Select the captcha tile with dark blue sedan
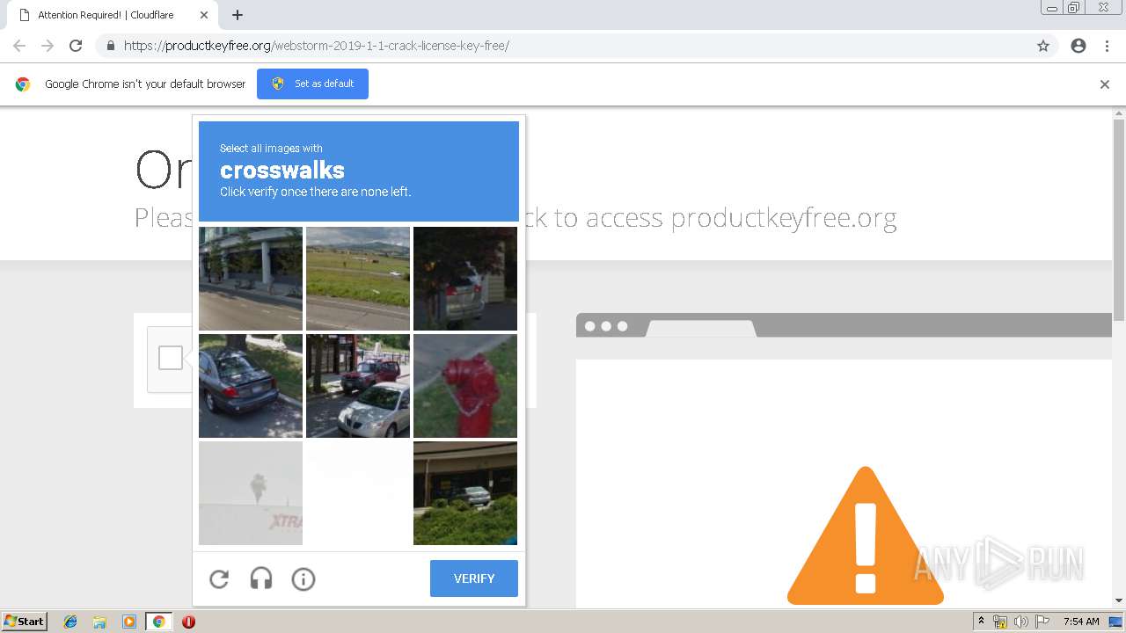Screen dimensions: 1126x633 click(251, 386)
